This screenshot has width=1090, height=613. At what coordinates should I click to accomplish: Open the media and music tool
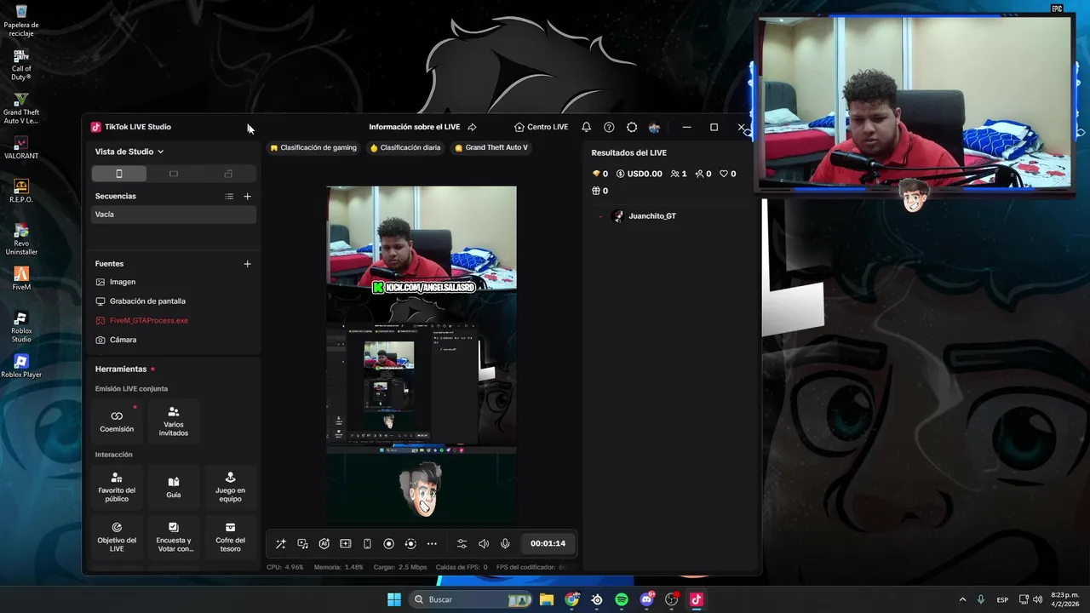[x=302, y=543]
